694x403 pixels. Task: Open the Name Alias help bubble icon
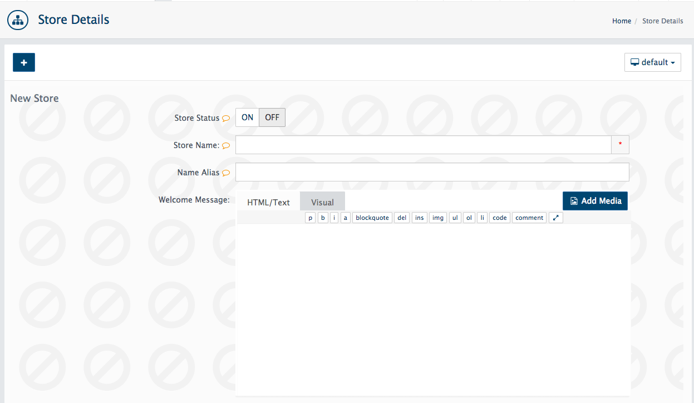coord(226,173)
